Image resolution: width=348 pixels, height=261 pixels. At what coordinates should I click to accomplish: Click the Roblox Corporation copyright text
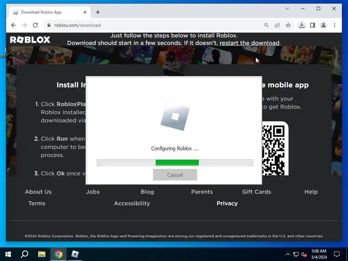(174, 236)
